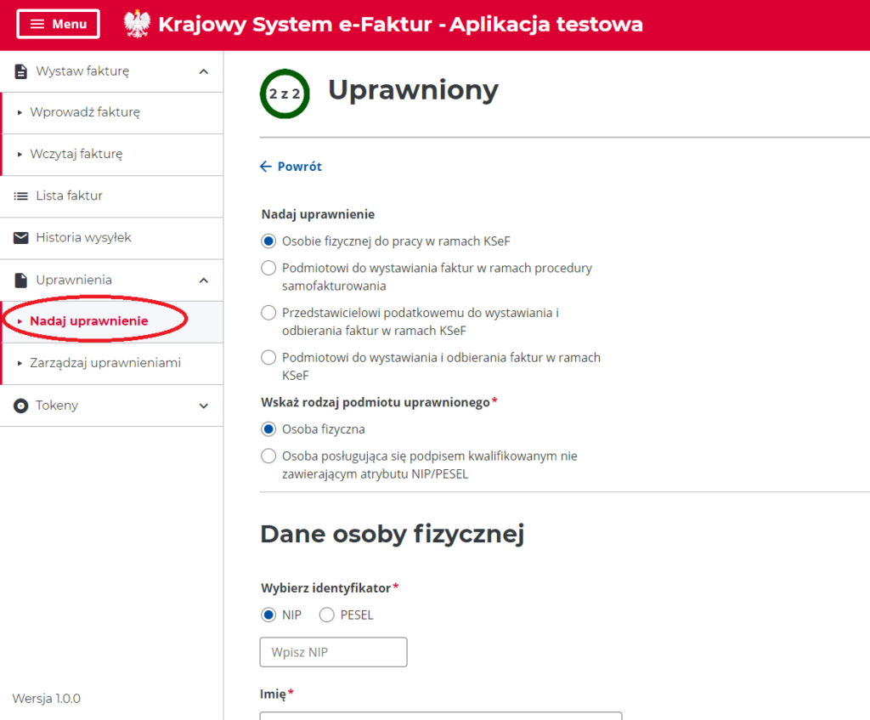Focus the Wpisz NIP input field
870x720 pixels.
pyautogui.click(x=333, y=652)
